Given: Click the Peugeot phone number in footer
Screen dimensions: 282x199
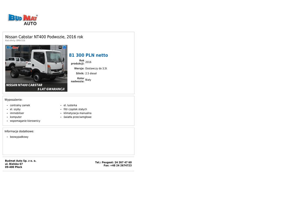Looking at the screenshot, I should pyautogui.click(x=113, y=162).
